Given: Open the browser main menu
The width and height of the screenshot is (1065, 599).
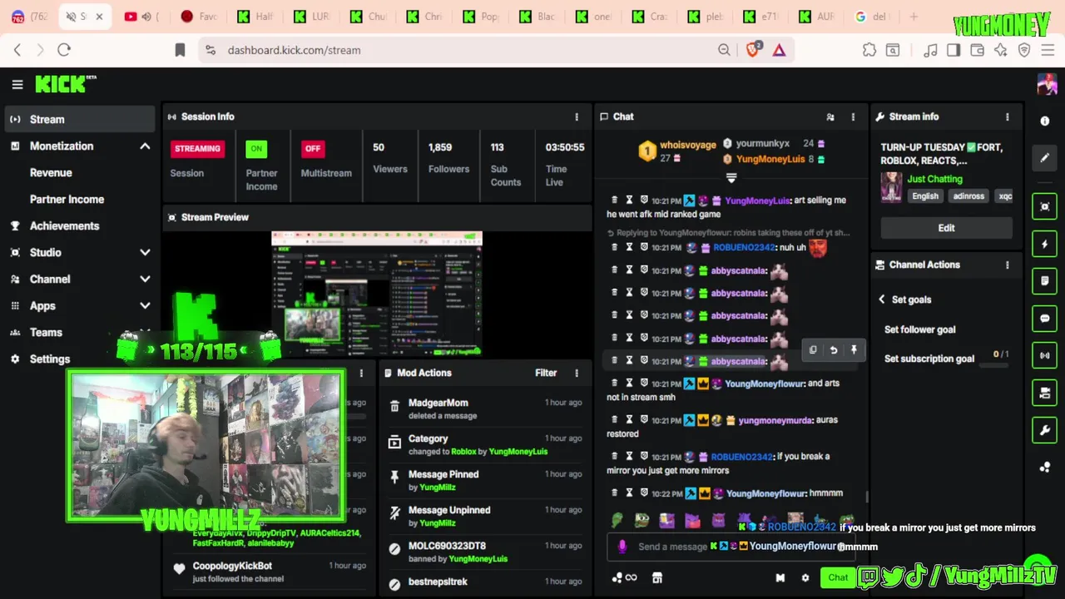Looking at the screenshot, I should point(1048,50).
